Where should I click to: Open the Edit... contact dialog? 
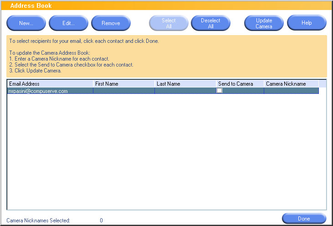[68, 23]
